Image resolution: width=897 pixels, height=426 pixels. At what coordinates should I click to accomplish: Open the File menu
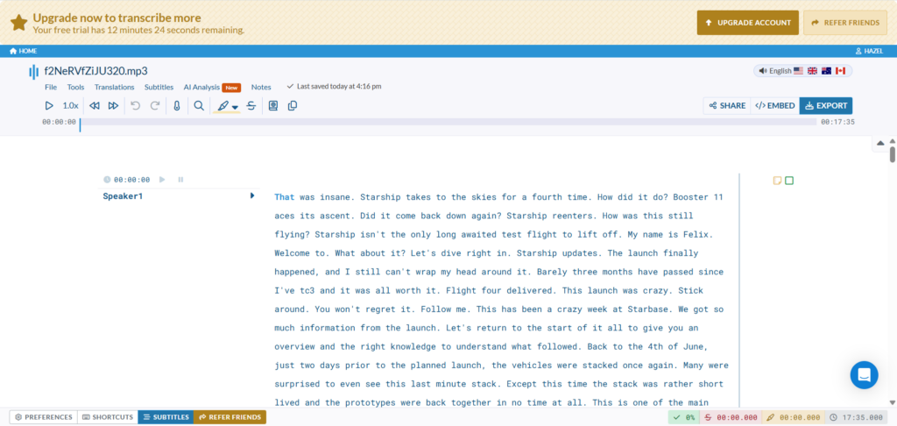click(x=51, y=87)
